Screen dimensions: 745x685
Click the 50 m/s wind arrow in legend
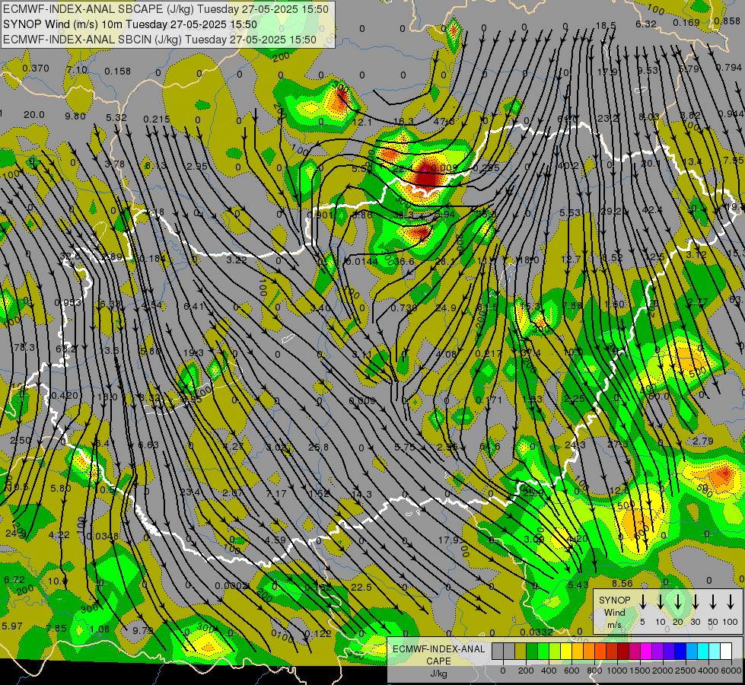pos(713,602)
